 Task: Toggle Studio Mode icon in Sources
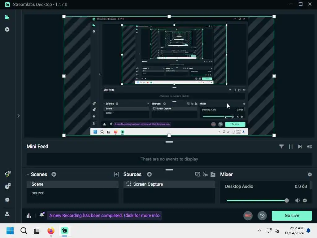(205, 174)
